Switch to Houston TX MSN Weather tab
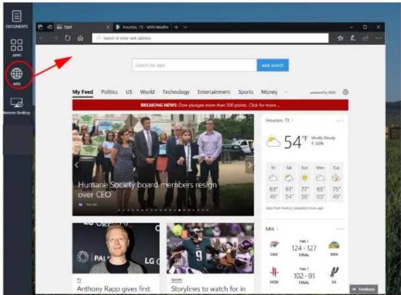 click(142, 27)
